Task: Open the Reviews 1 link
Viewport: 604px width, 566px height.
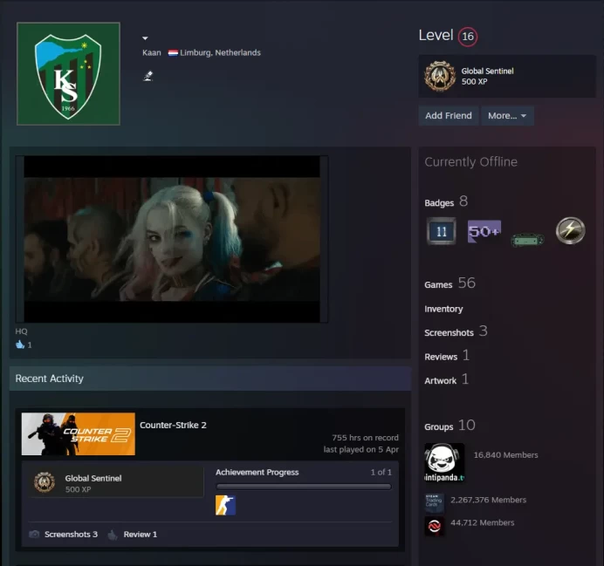Action: pyautogui.click(x=447, y=356)
